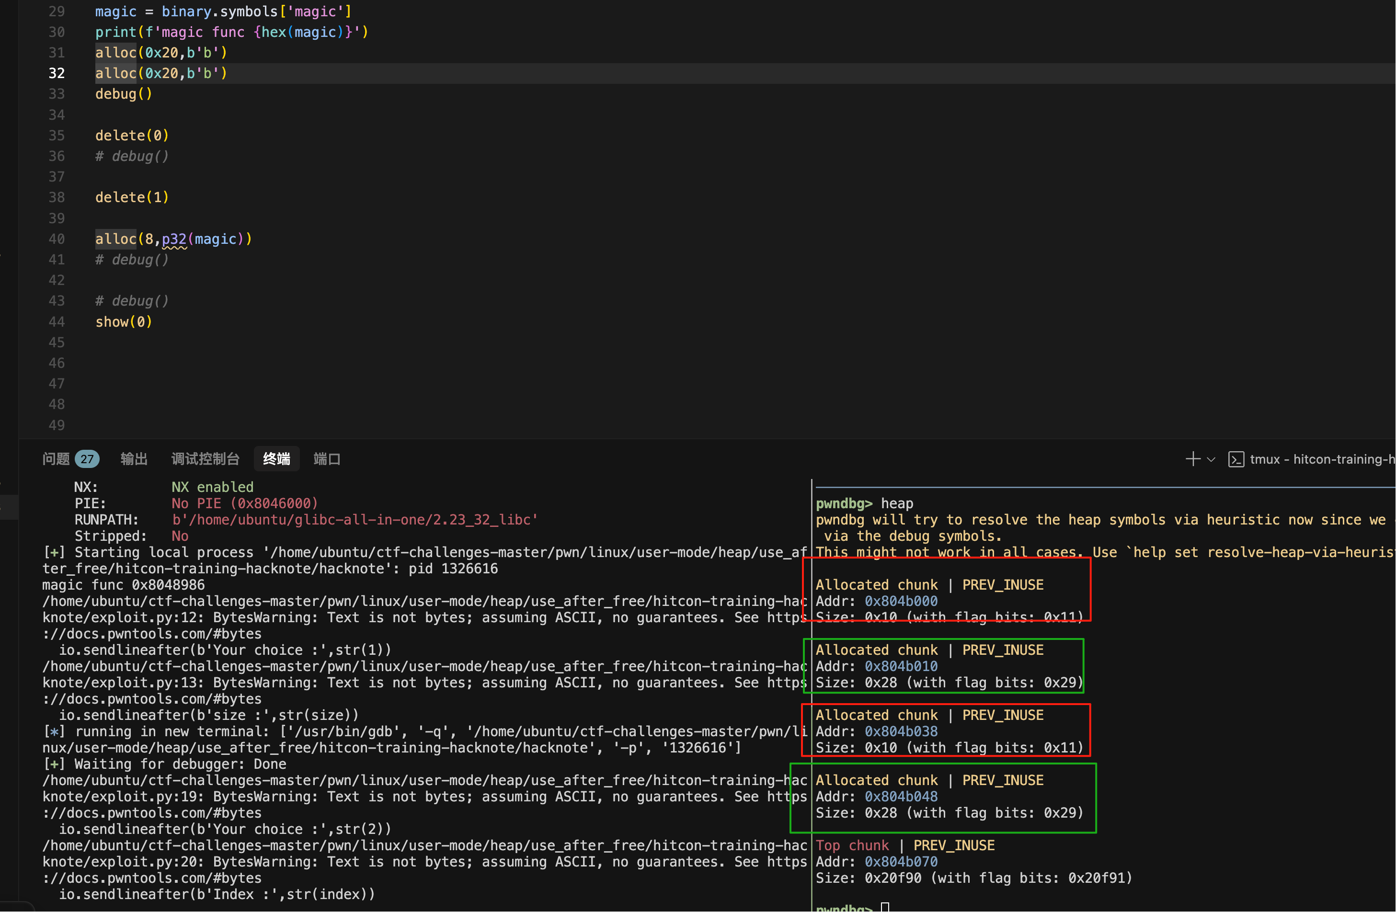
Task: Place cursor on the show(0) line
Action: click(x=124, y=321)
